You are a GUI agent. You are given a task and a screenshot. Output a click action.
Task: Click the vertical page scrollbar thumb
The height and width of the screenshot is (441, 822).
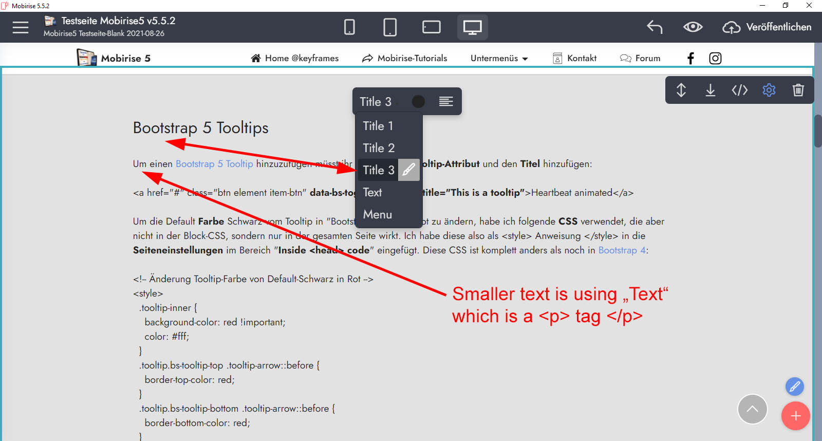point(818,131)
